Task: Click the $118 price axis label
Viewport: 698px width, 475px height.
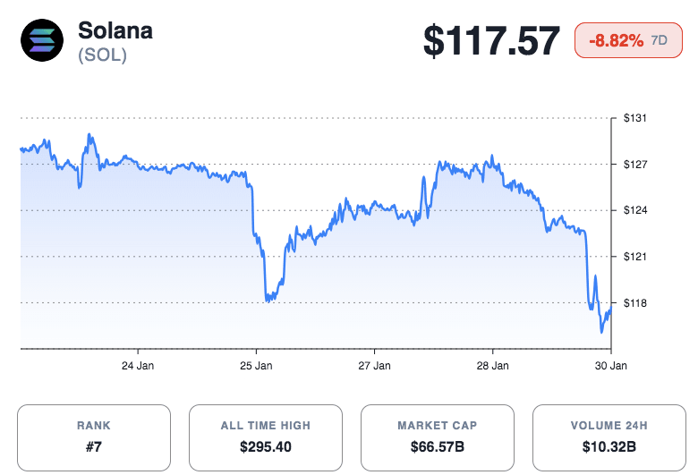Action: click(x=634, y=303)
